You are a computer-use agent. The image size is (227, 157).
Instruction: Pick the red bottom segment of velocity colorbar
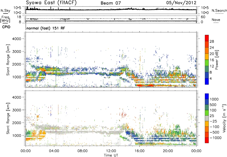(207, 140)
